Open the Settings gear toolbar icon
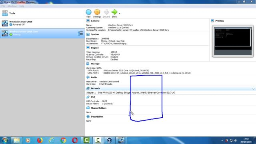 pyautogui.click(x=97, y=12)
